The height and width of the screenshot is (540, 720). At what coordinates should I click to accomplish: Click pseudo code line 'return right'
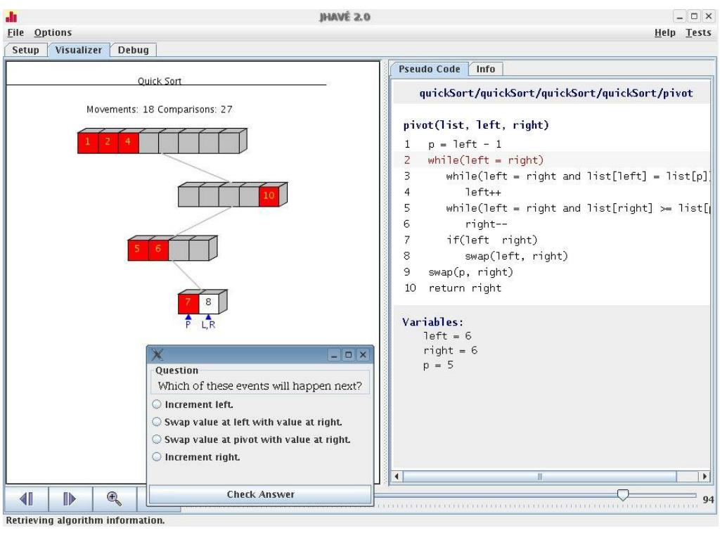click(x=465, y=288)
